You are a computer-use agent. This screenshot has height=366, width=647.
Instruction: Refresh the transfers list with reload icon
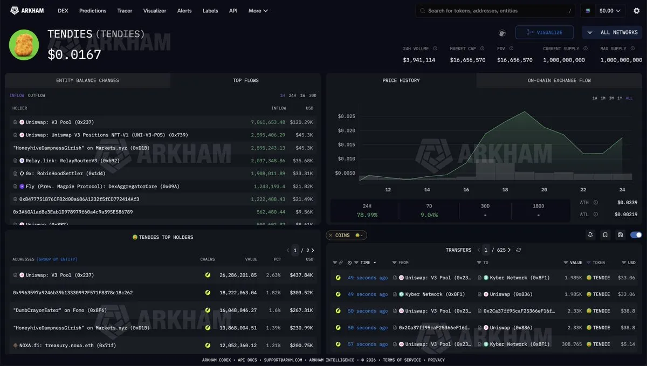click(519, 250)
